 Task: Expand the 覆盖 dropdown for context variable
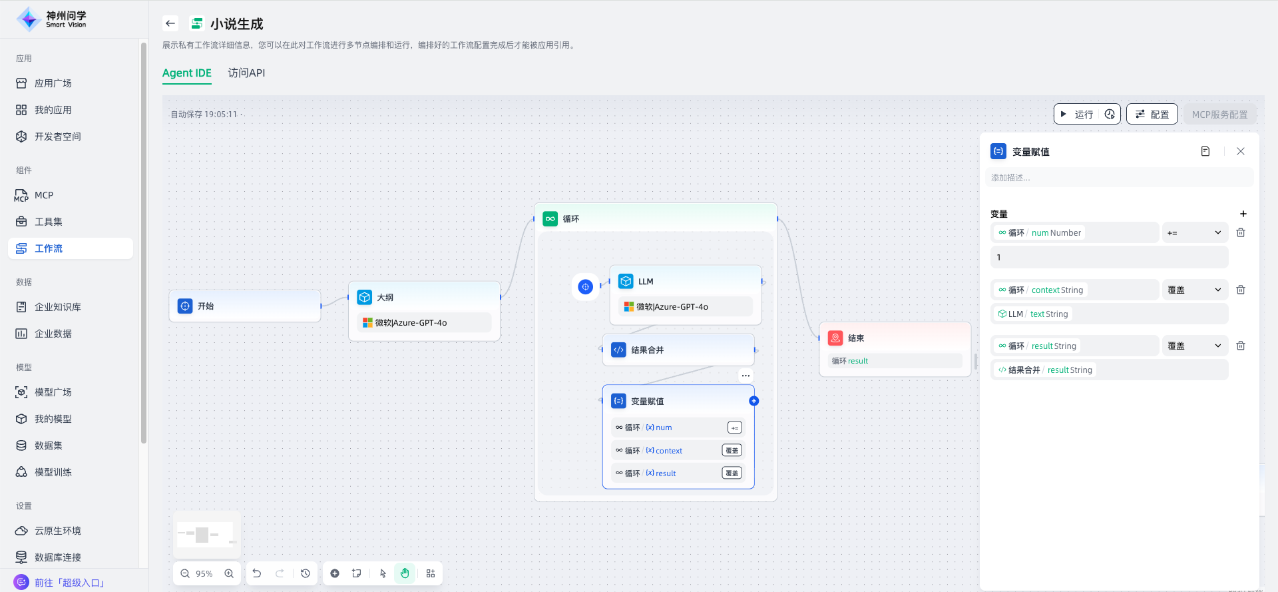(1194, 290)
